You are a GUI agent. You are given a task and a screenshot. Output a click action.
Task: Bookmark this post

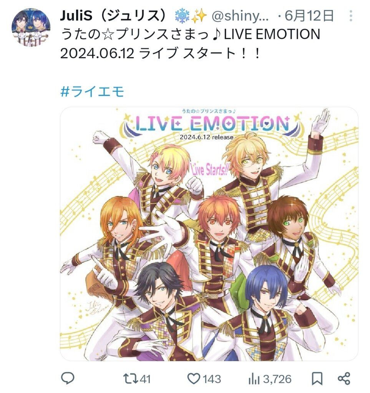point(317,378)
